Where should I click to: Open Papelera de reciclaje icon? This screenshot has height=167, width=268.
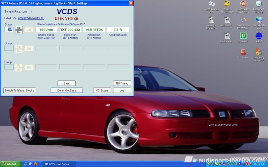pos(259,7)
